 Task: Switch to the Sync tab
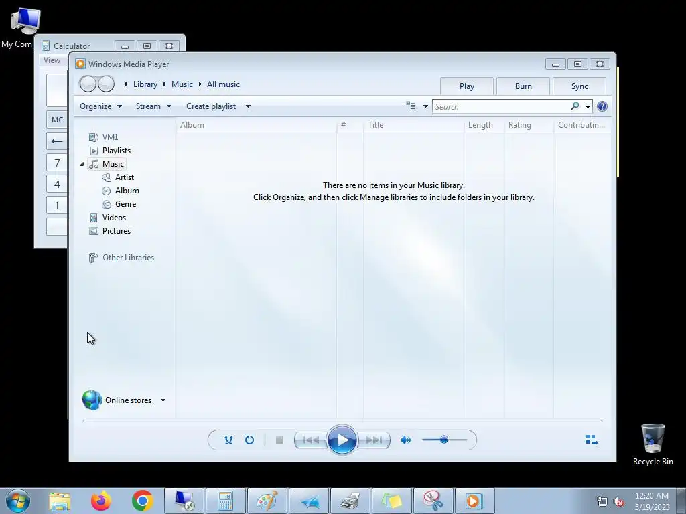tap(579, 86)
